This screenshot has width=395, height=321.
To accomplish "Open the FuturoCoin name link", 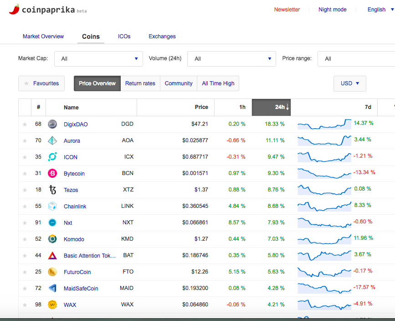I will 77,272.
